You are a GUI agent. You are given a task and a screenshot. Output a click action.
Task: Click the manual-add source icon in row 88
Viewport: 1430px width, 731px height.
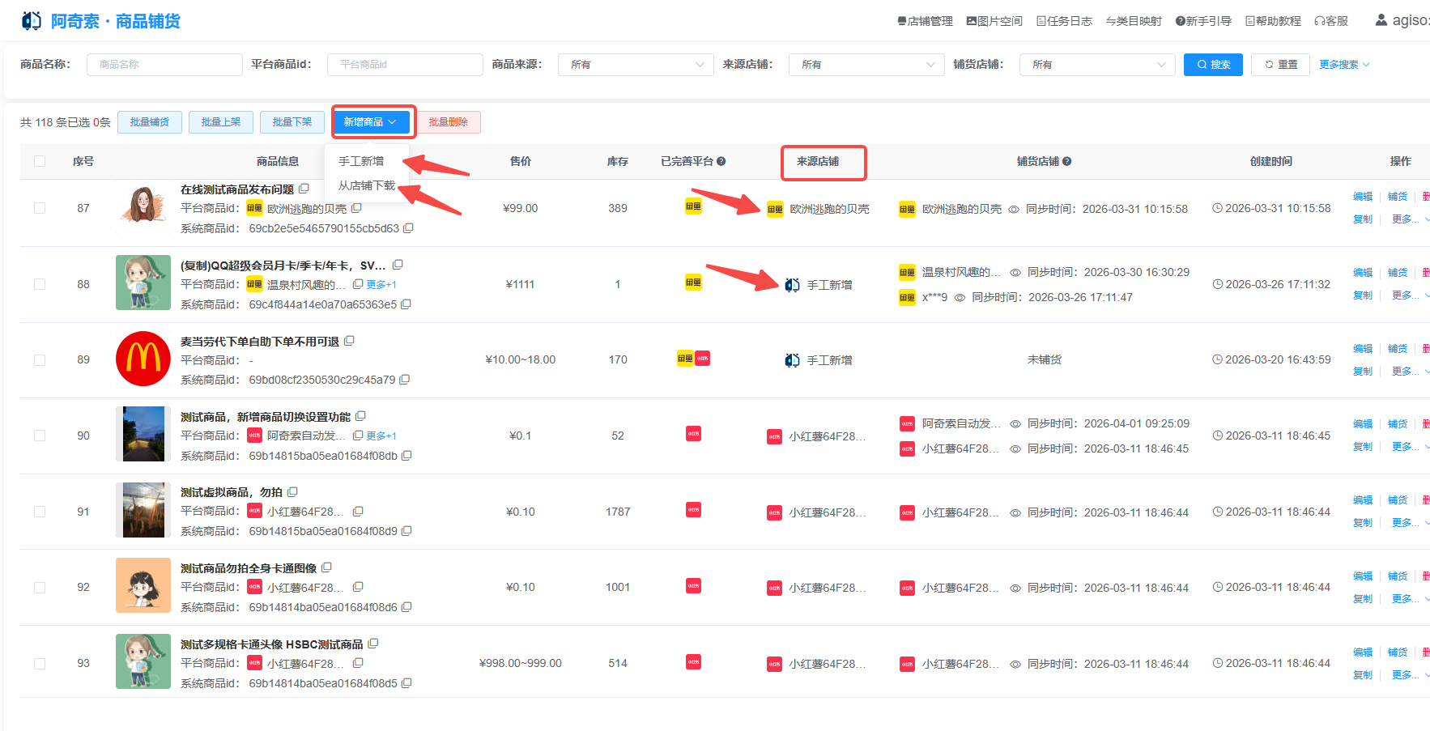pos(792,285)
